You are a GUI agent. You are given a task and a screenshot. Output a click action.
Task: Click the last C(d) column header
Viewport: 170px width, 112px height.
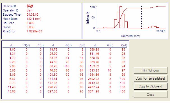pyautogui.click(x=124, y=45)
